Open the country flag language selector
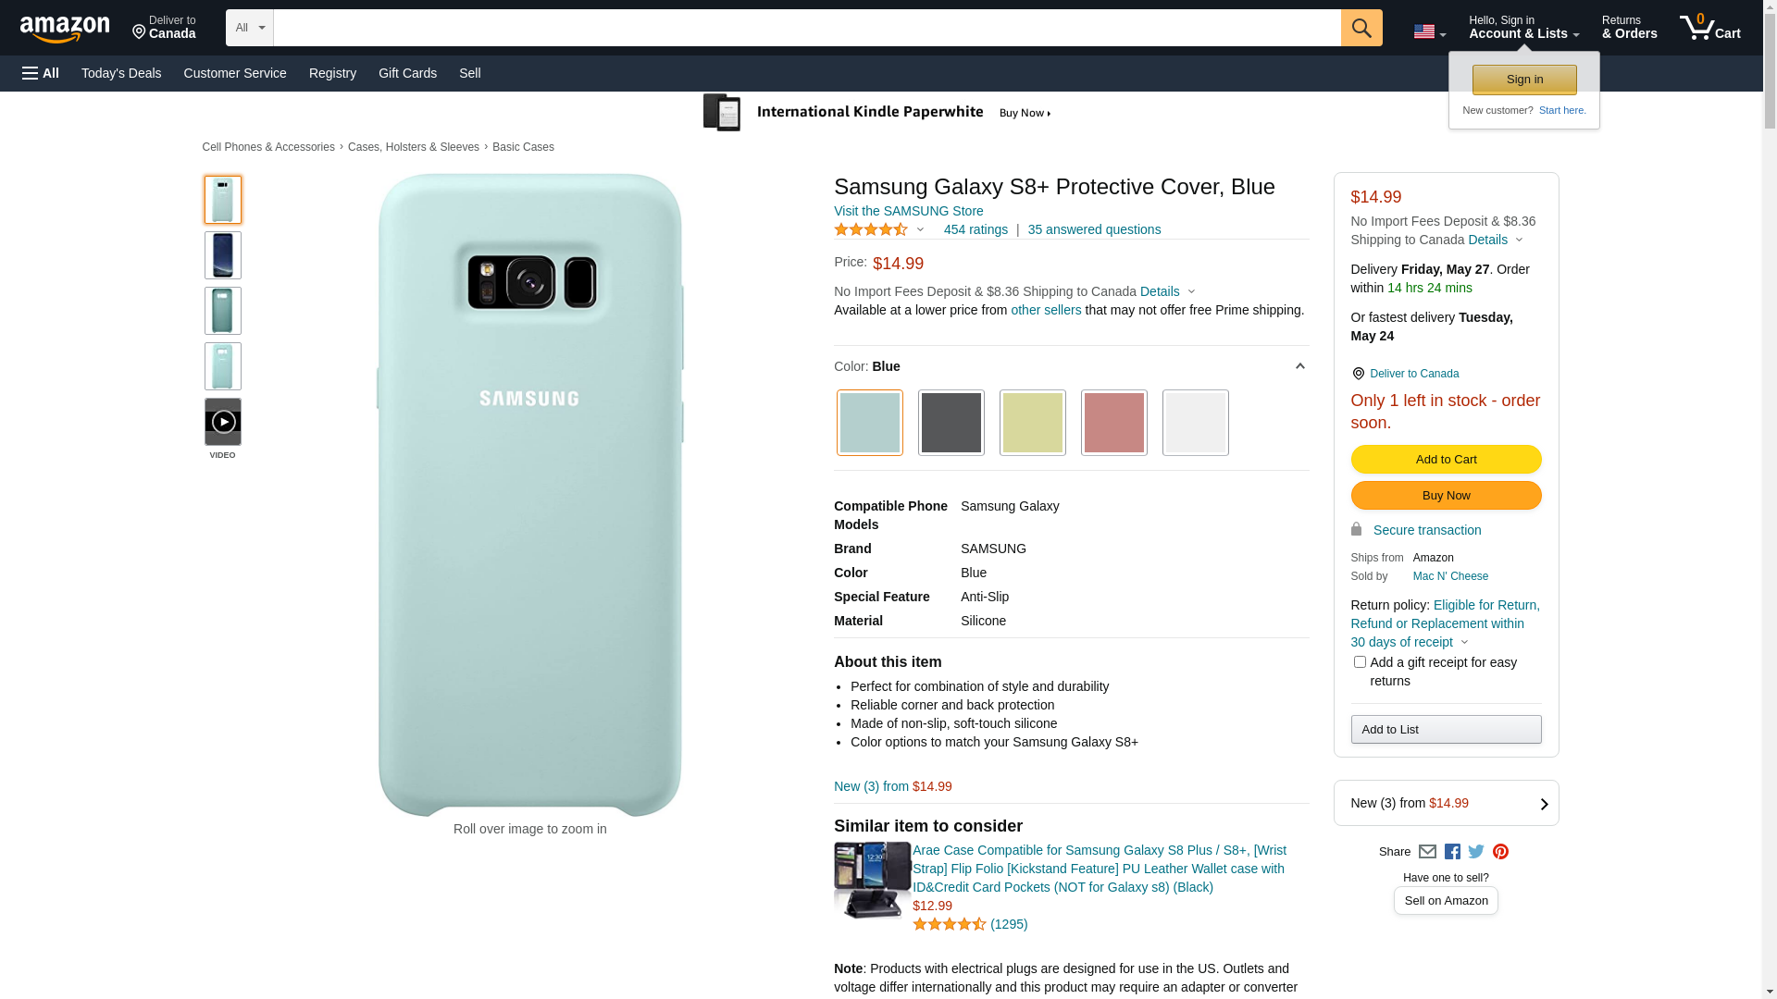The width and height of the screenshot is (1777, 999). pyautogui.click(x=1429, y=32)
